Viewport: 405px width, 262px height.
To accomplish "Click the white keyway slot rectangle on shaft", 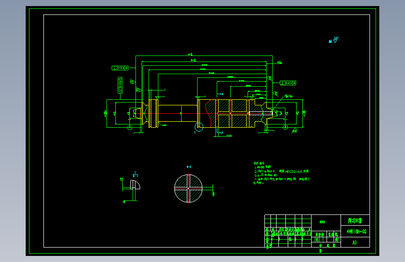I will click(x=261, y=113).
